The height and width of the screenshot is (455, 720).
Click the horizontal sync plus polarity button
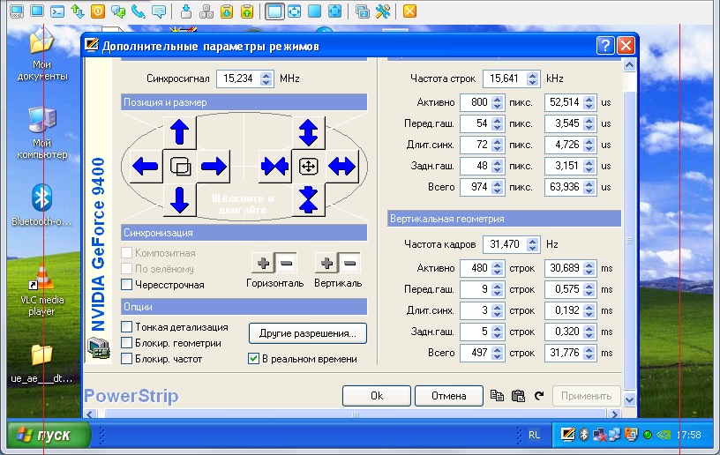263,263
